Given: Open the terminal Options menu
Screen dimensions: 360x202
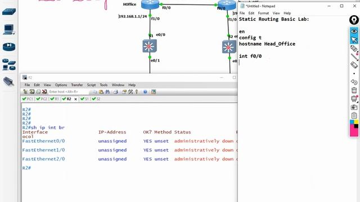Looking at the screenshot, I should click(x=61, y=85).
